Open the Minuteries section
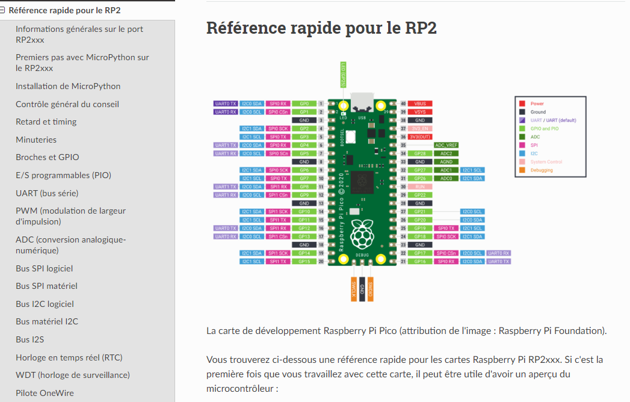This screenshot has height=402, width=630. pyautogui.click(x=36, y=140)
